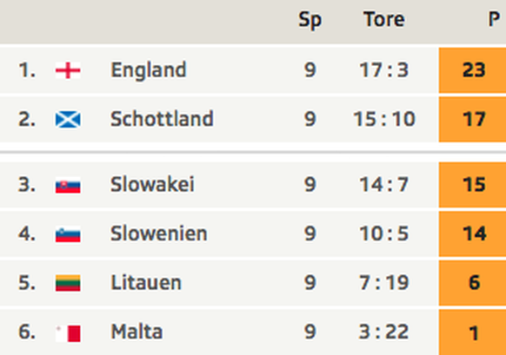Open the Malta team entry
Screen dimensions: 506x355
pyautogui.click(x=136, y=332)
